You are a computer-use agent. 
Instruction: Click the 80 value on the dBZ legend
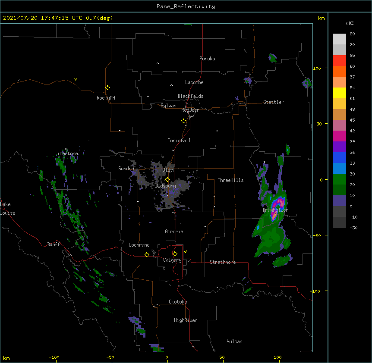click(352, 34)
